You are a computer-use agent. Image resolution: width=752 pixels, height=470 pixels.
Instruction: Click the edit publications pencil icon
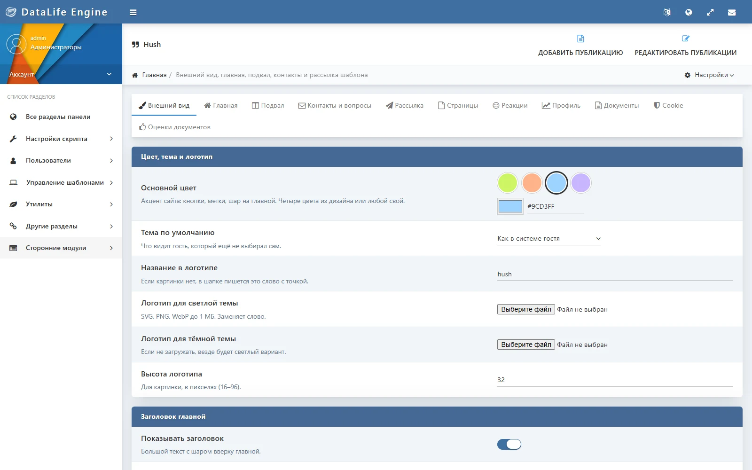[686, 39]
